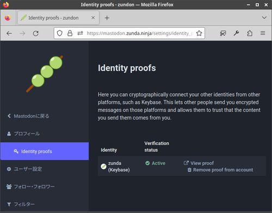
Task: Open the extensions puzzle icon
Action: pos(250,33)
